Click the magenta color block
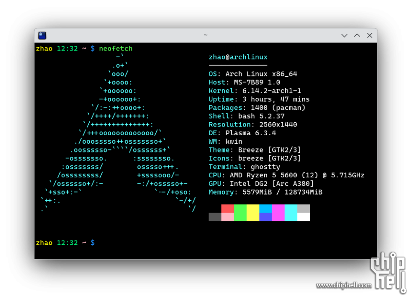Viewport: 412px width, 300px height. coord(278,213)
